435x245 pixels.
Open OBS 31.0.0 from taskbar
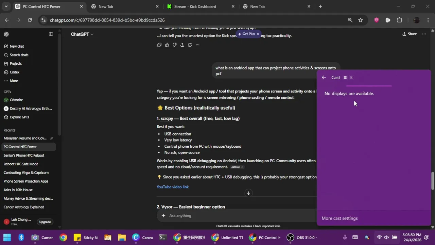pyautogui.click(x=302, y=238)
